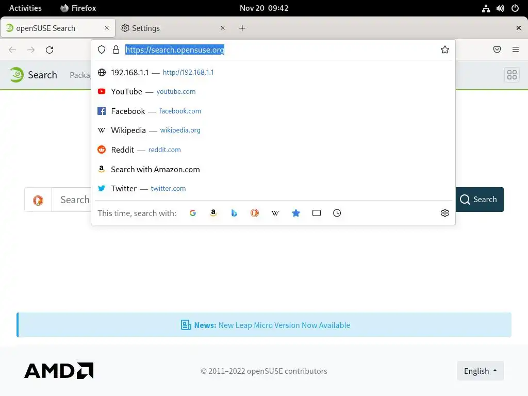Select the YouTube suggestion

tap(273, 92)
